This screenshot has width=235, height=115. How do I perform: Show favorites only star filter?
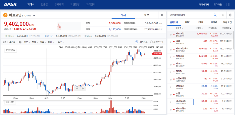pyautogui.click(x=223, y=15)
